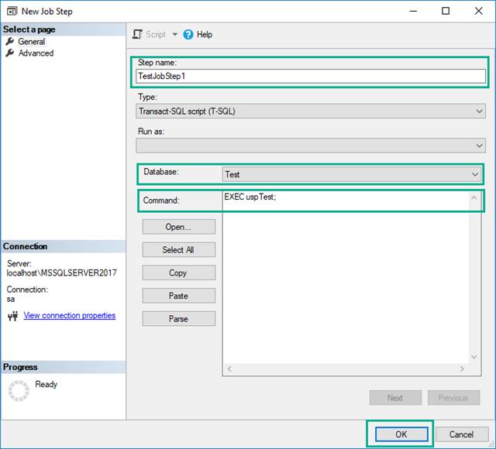Click the connection properties icon
Image resolution: width=496 pixels, height=449 pixels.
pos(13,316)
